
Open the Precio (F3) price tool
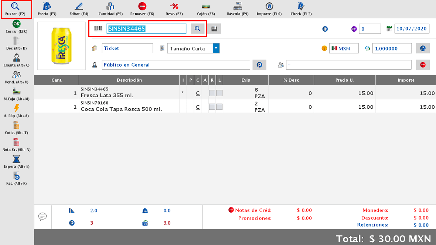[47, 9]
